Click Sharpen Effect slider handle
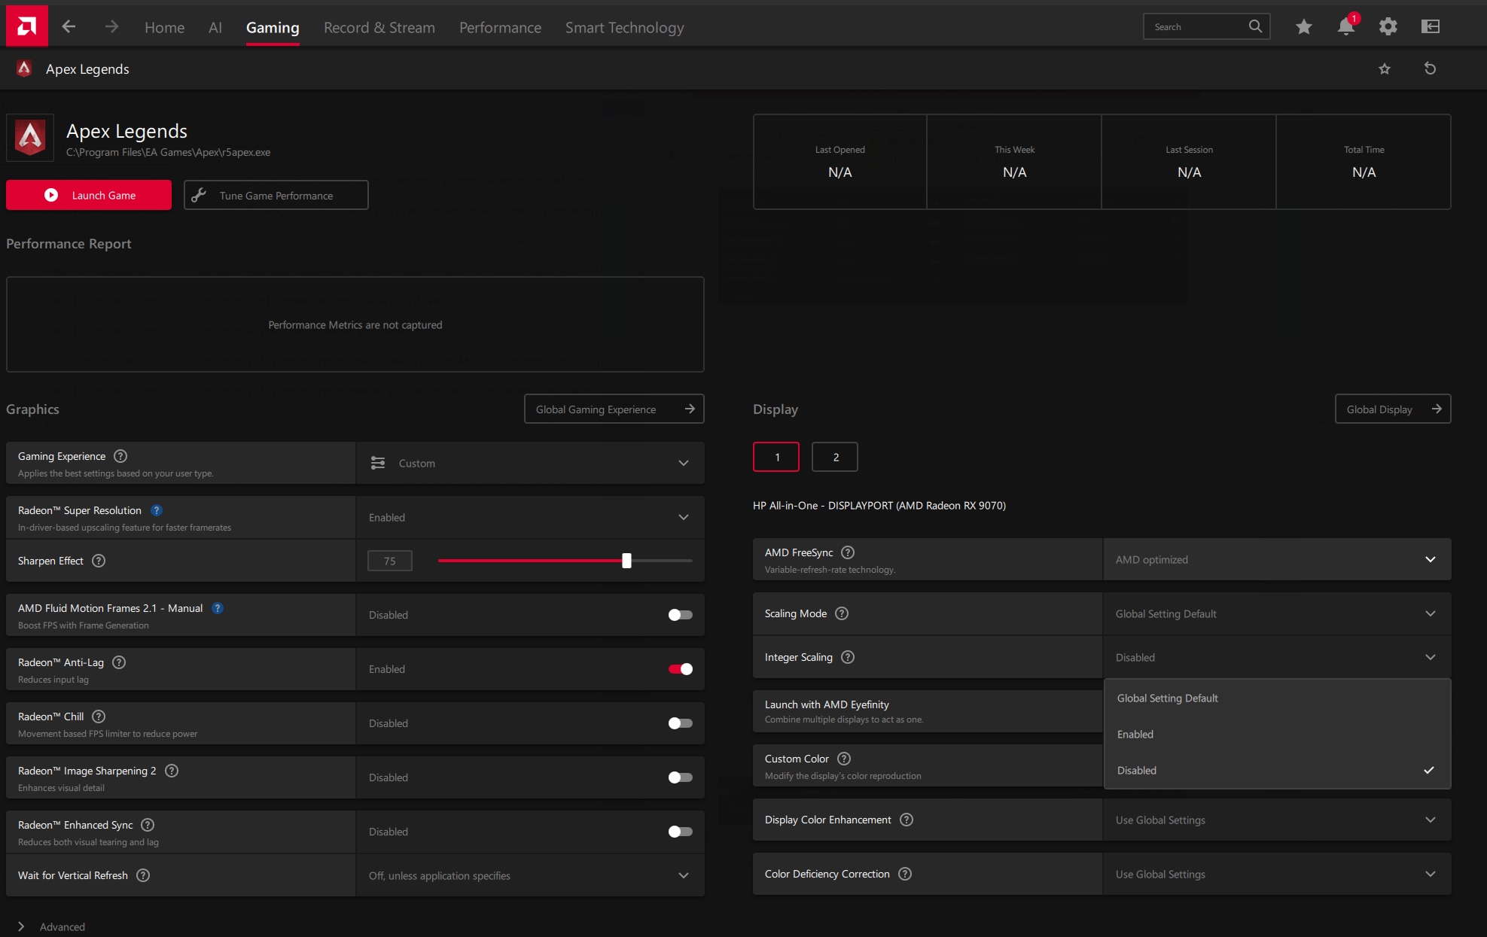Screen dimensions: 1487x937 tap(626, 560)
